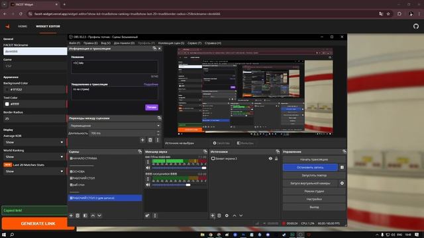Expand the Last 20 Matches Stats dropdown
This screenshot has width=424, height=238.
[34, 171]
